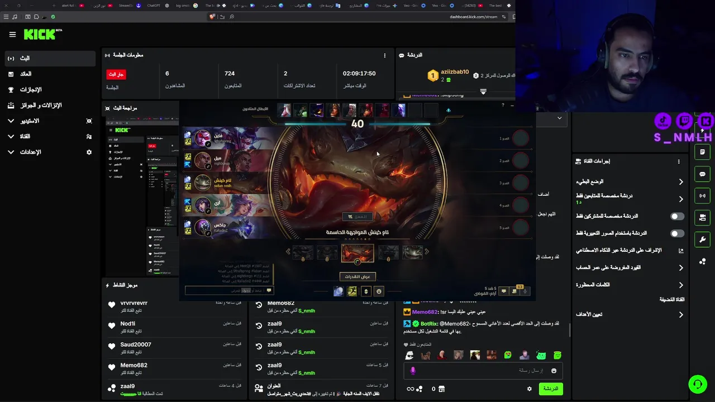Viewport: 715px width, 402px height.
Task: Open the Achievements item in the left sidebar
Action: (50, 89)
